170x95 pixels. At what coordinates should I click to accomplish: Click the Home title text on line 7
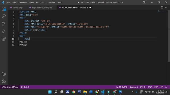click(34, 30)
